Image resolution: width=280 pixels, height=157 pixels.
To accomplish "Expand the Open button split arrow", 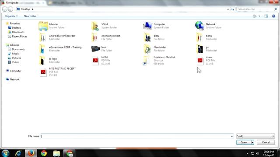I will [252, 142].
